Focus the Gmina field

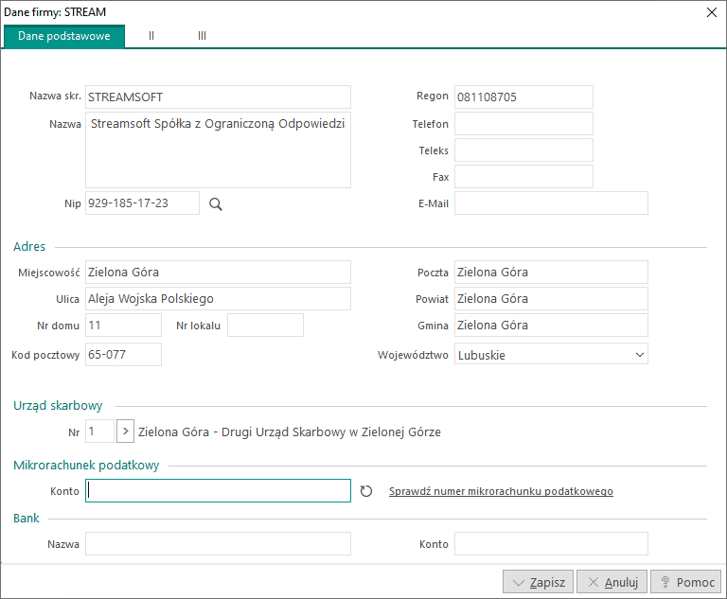(x=551, y=325)
